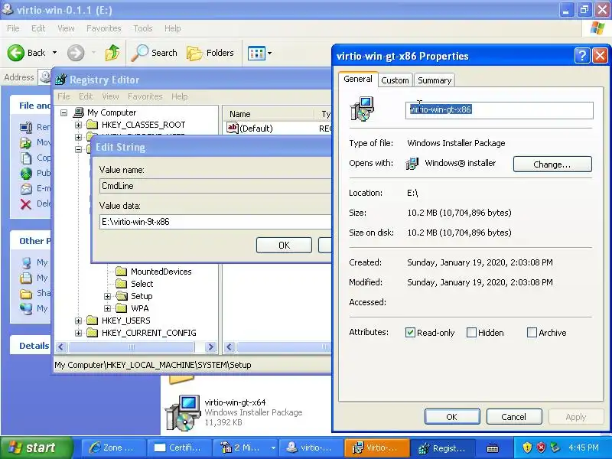Image resolution: width=612 pixels, height=459 pixels.
Task: Enable the Archive attribute checkbox
Action: coord(532,333)
